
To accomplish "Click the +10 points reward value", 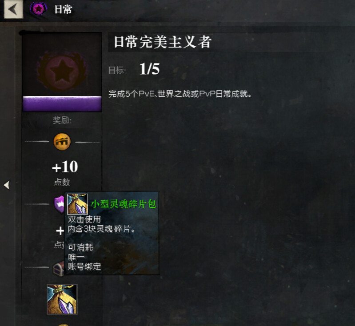I will [65, 167].
